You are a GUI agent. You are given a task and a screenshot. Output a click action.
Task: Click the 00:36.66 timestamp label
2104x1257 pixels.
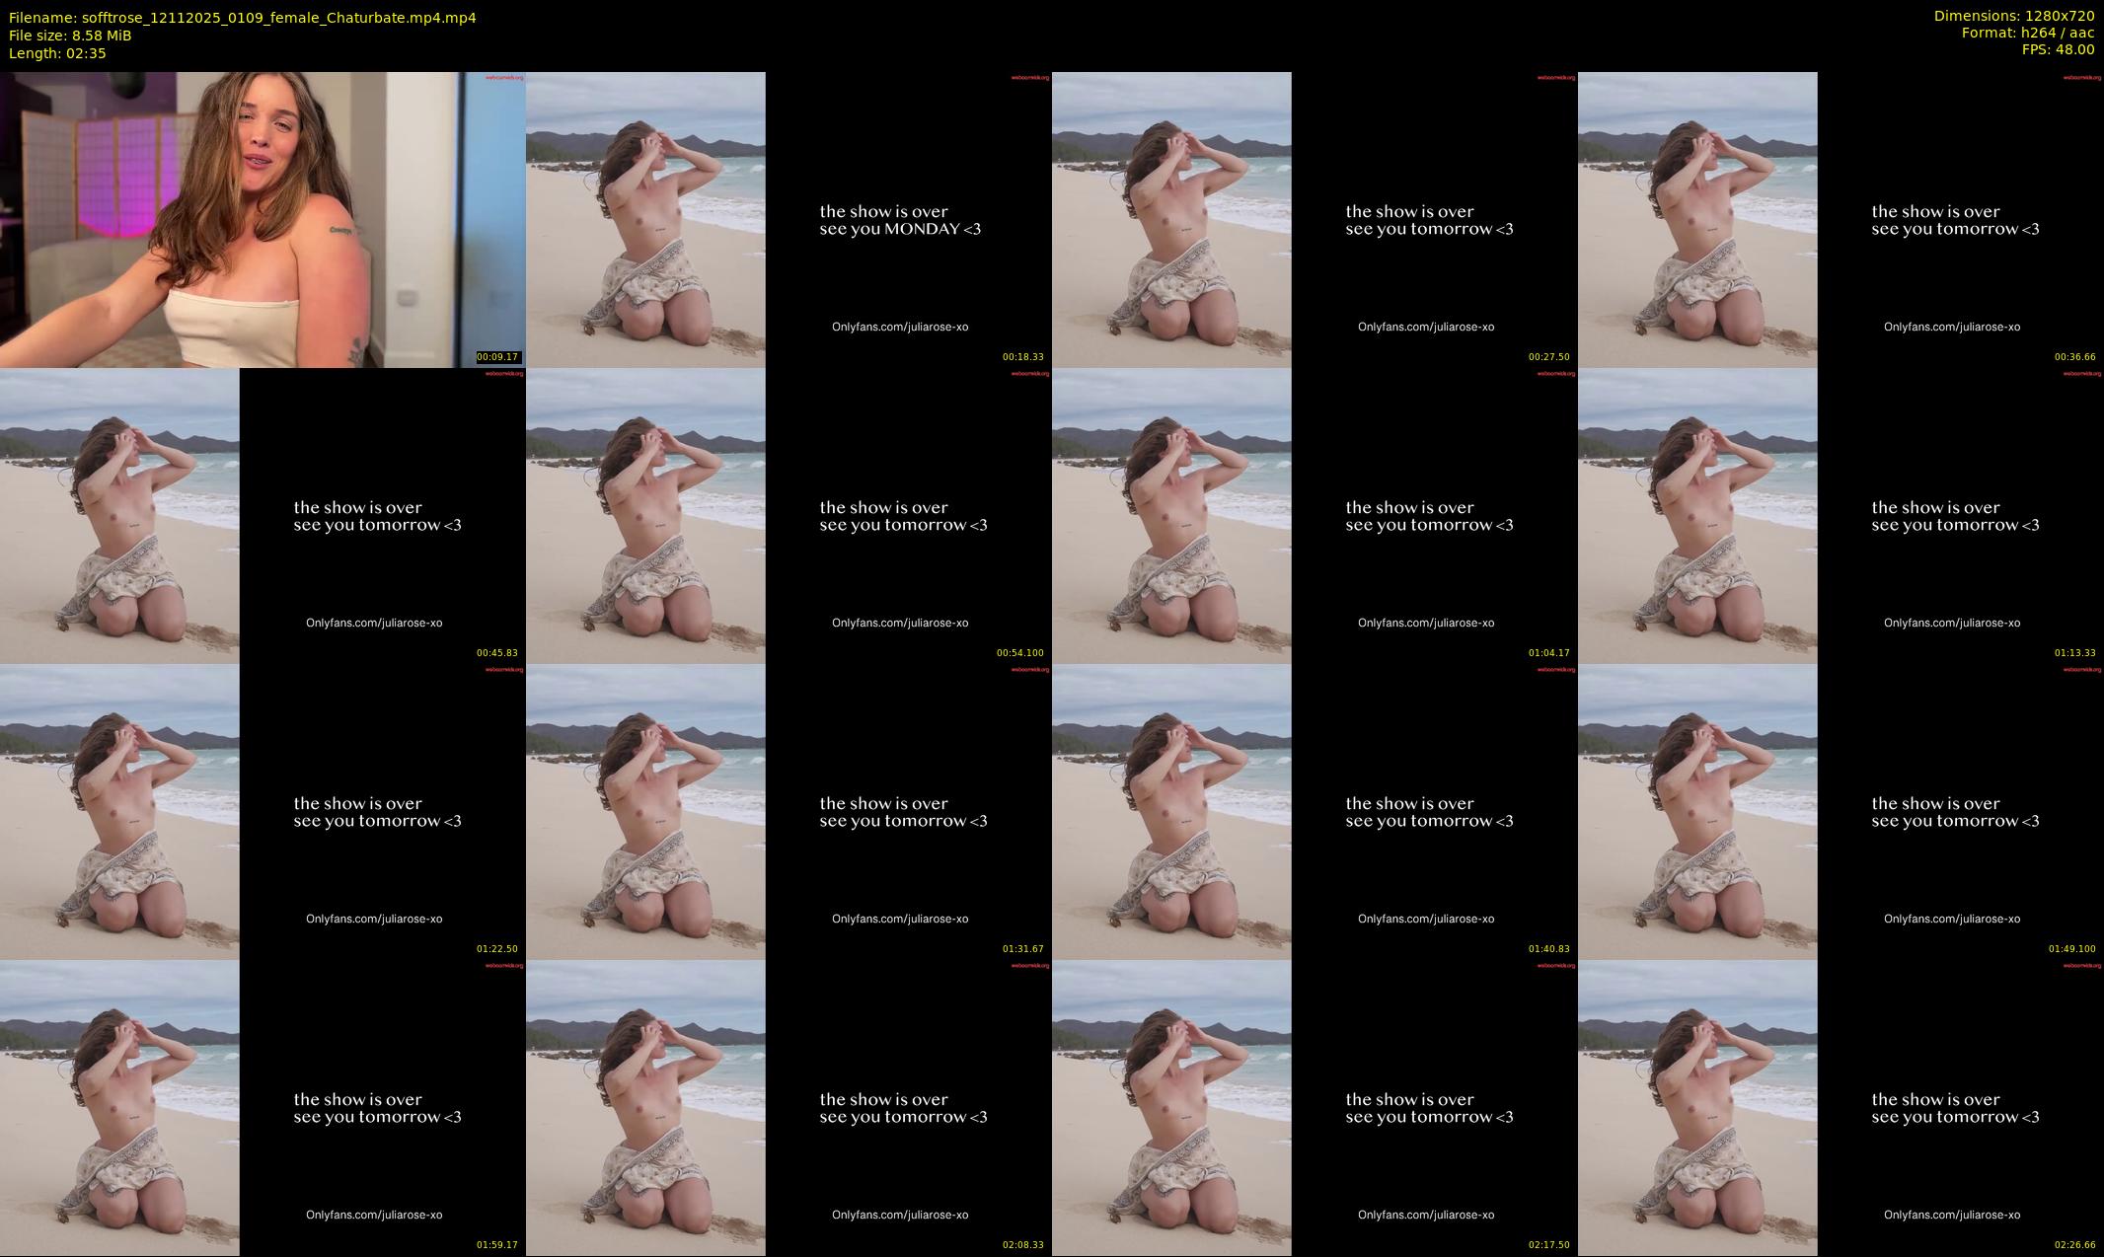[2074, 357]
